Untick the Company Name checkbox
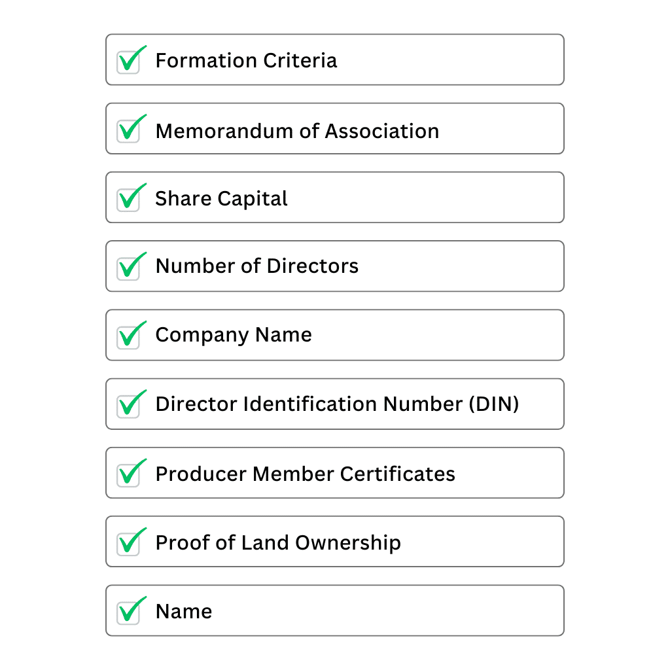Screen dimensions: 670x670 click(129, 336)
